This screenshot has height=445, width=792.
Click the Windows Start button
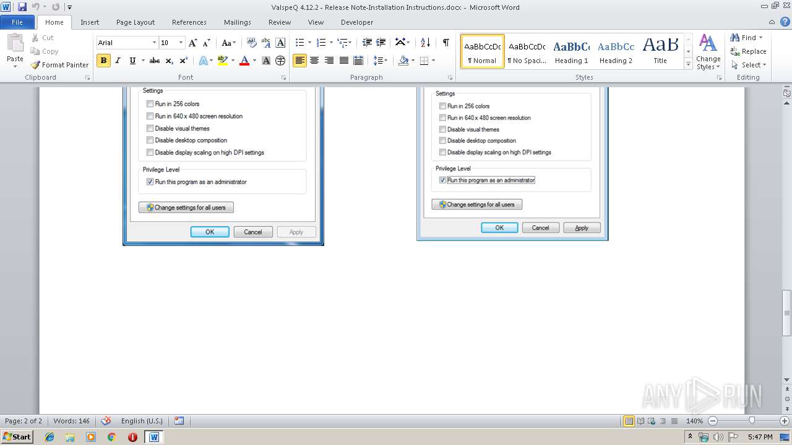tap(17, 436)
